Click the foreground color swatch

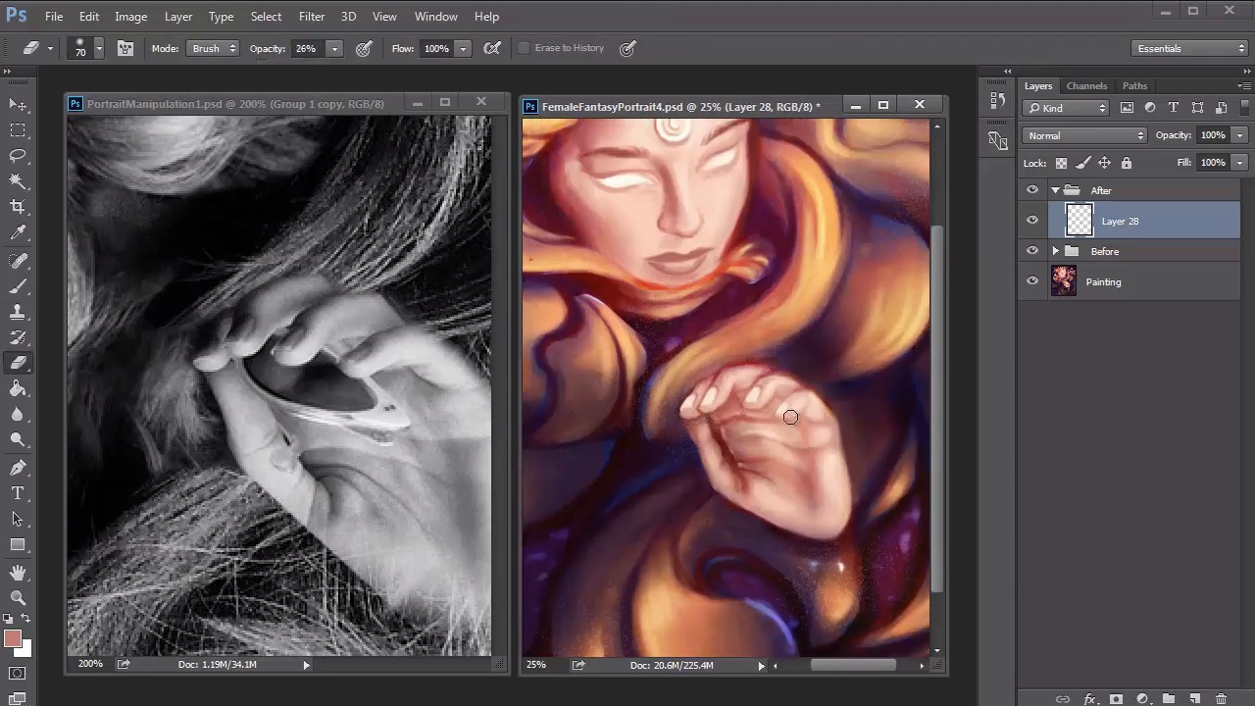12,638
